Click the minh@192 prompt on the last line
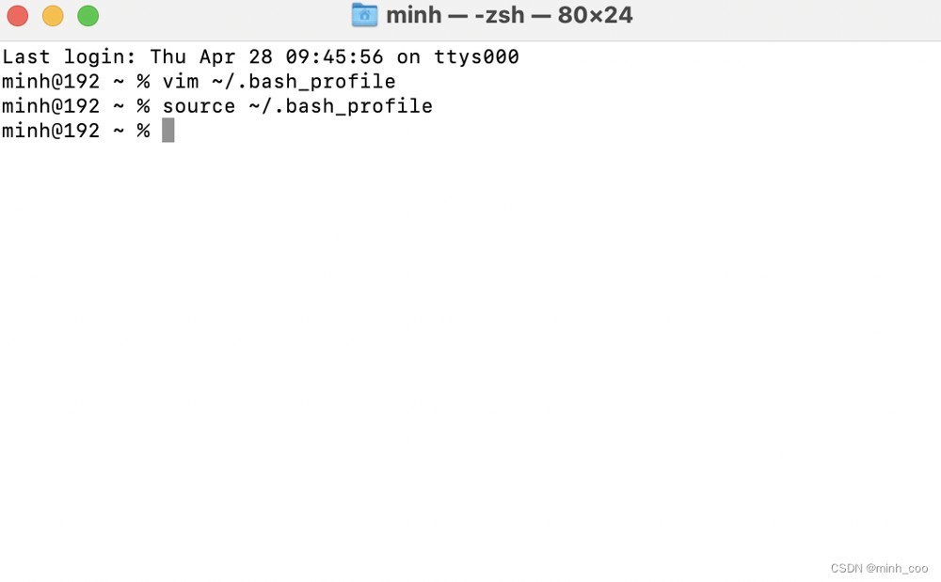This screenshot has height=582, width=941. 51,131
